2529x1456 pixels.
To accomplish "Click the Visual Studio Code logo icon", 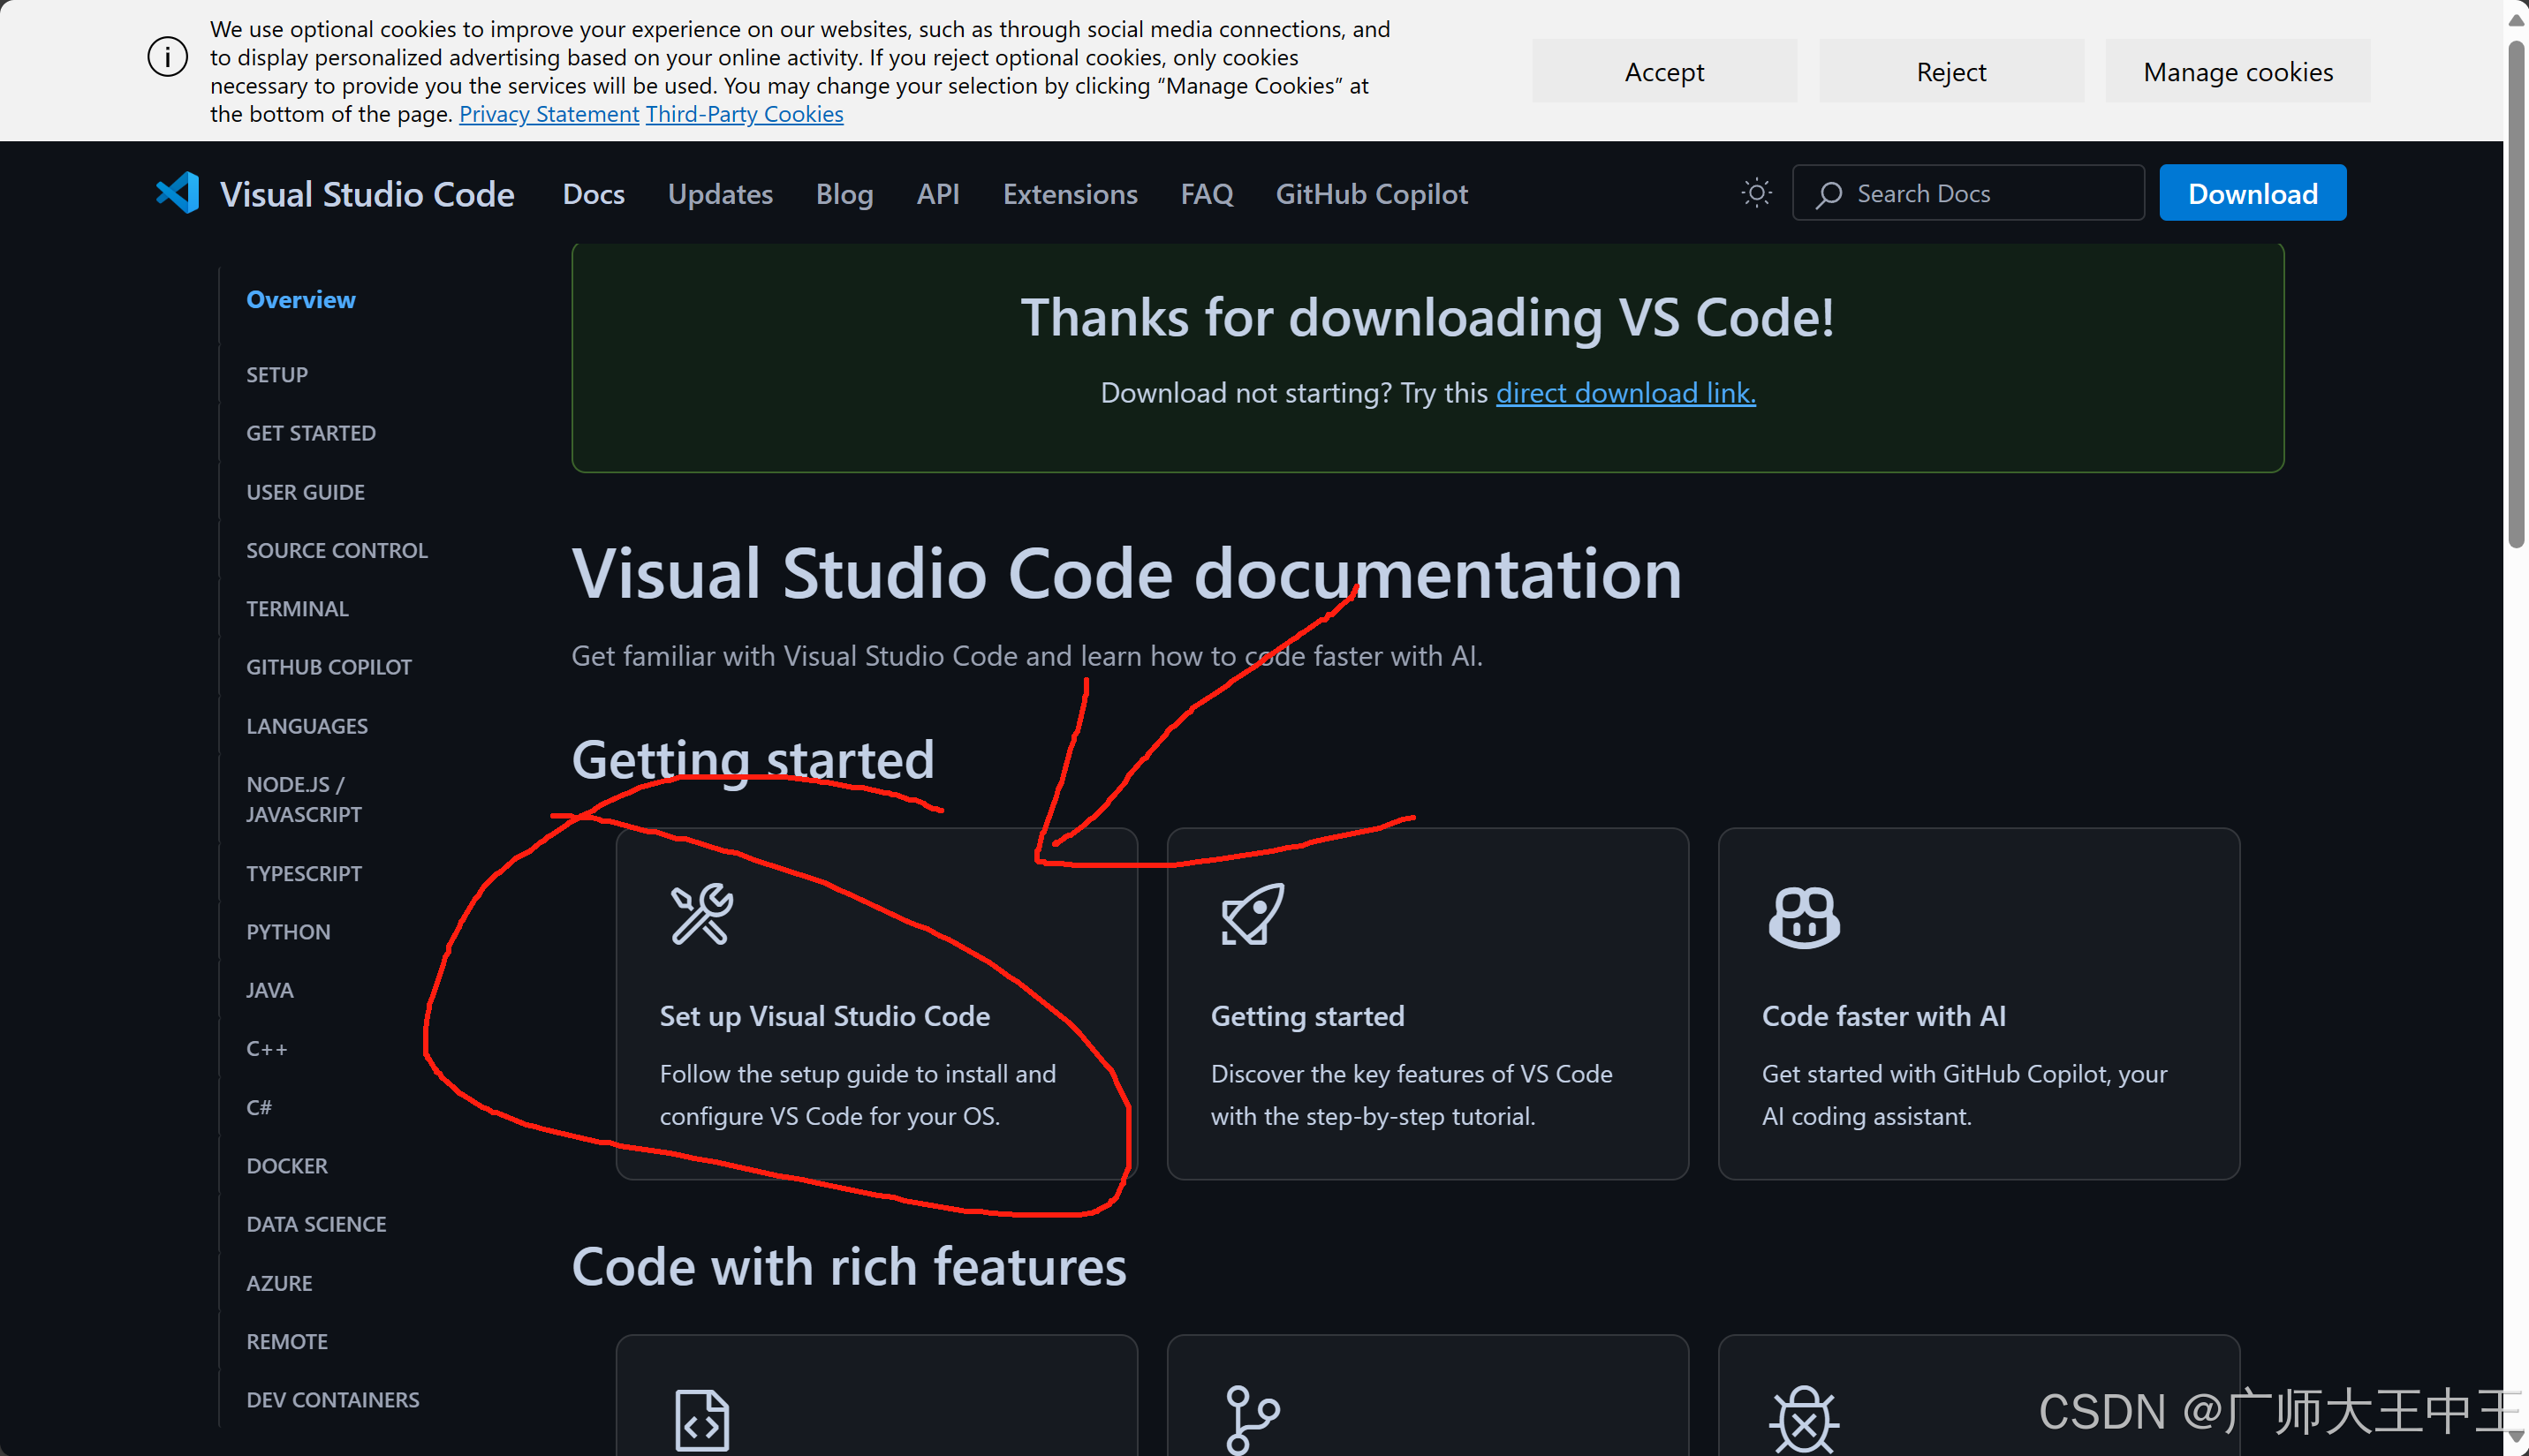I will (x=178, y=193).
